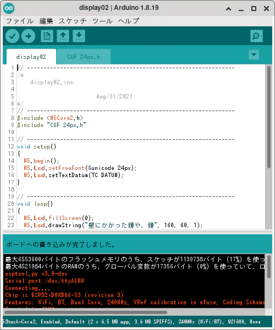275x330 pixels.
Task: Click 'void loop()' in the editor
Action: [x=35, y=204]
